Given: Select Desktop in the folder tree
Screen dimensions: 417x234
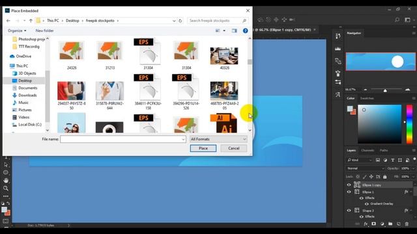Looking at the screenshot, I should [25, 81].
